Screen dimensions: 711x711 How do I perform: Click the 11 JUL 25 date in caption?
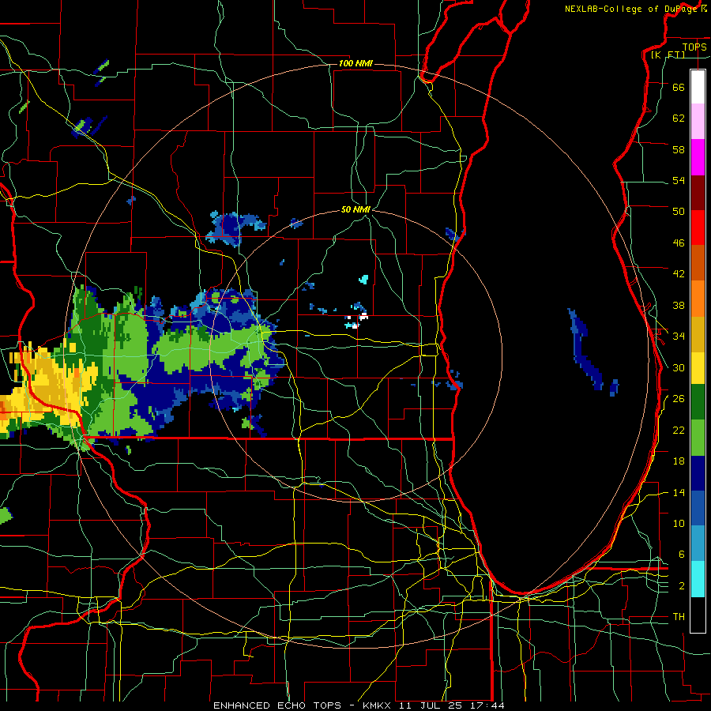(431, 705)
